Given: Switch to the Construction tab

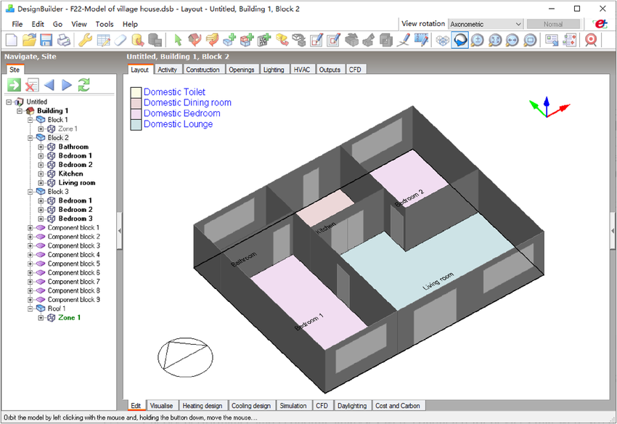Looking at the screenshot, I should point(204,70).
